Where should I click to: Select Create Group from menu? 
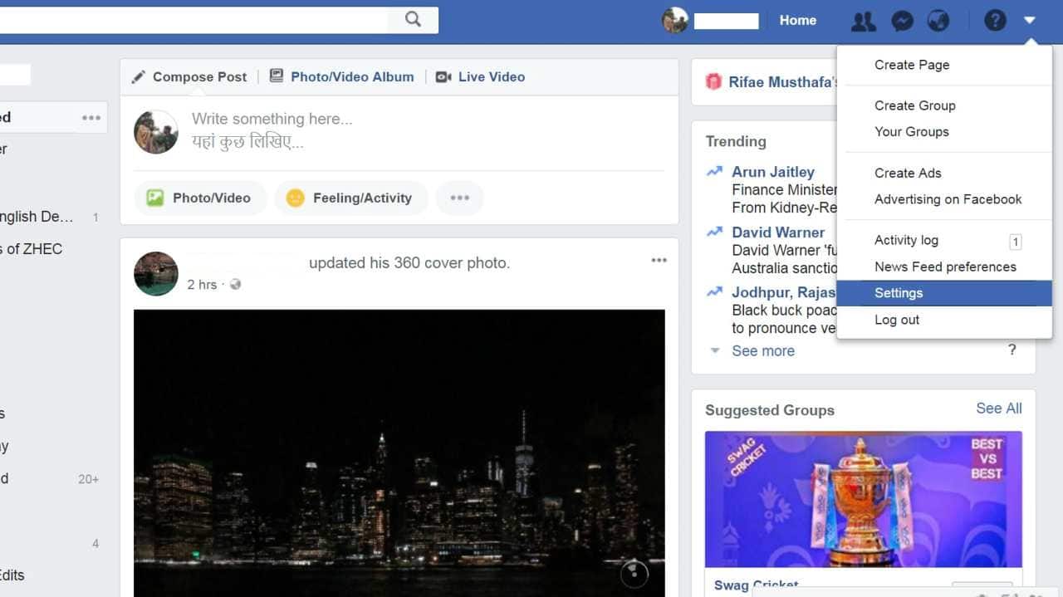(915, 105)
